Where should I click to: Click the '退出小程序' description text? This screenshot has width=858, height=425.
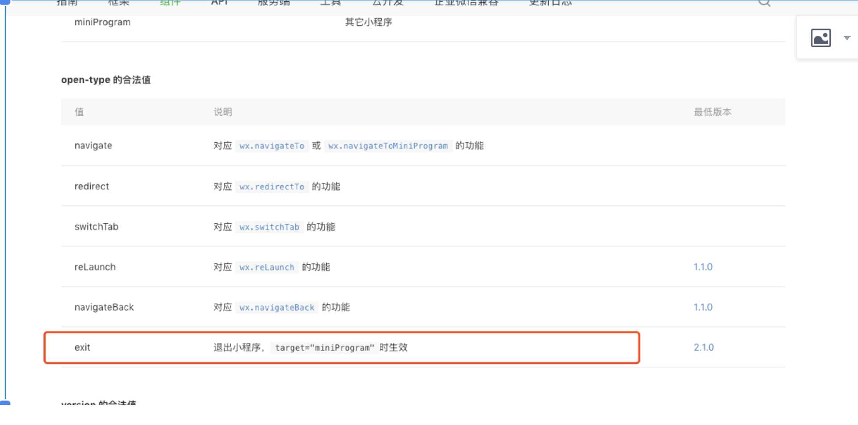coord(237,347)
